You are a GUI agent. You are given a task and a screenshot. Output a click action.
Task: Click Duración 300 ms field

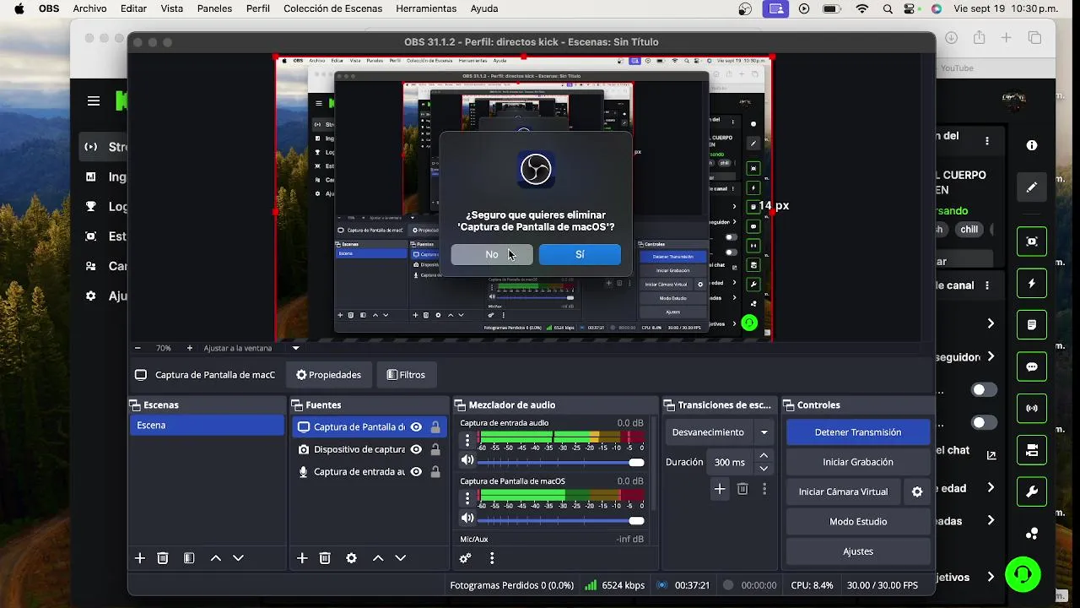(730, 462)
